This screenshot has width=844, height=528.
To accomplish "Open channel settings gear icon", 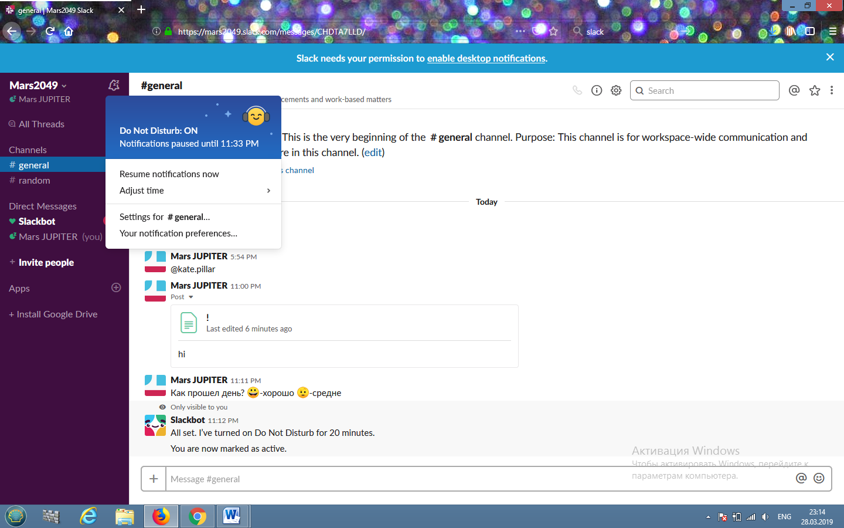I will click(x=616, y=90).
